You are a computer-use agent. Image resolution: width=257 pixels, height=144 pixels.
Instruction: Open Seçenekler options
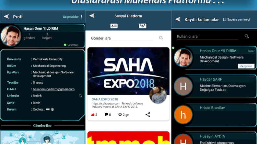71,17
